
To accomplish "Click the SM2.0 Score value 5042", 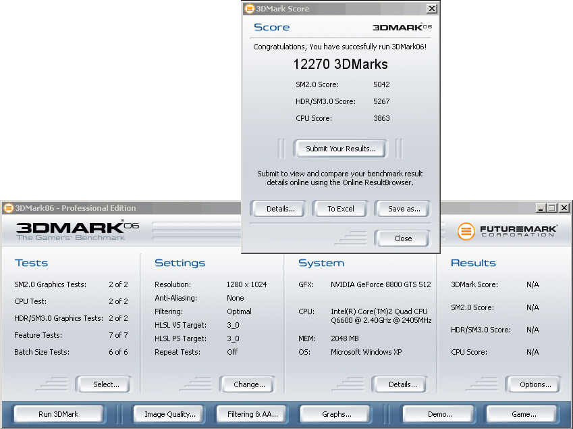I will [381, 84].
